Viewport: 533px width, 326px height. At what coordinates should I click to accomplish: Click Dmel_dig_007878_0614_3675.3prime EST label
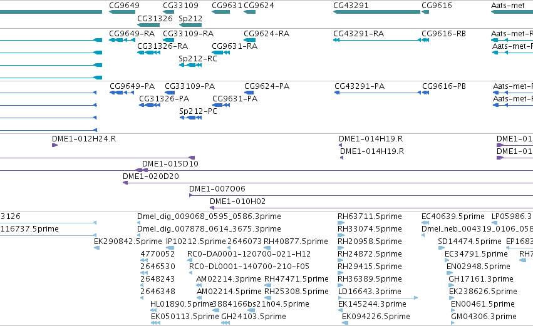tap(209, 229)
